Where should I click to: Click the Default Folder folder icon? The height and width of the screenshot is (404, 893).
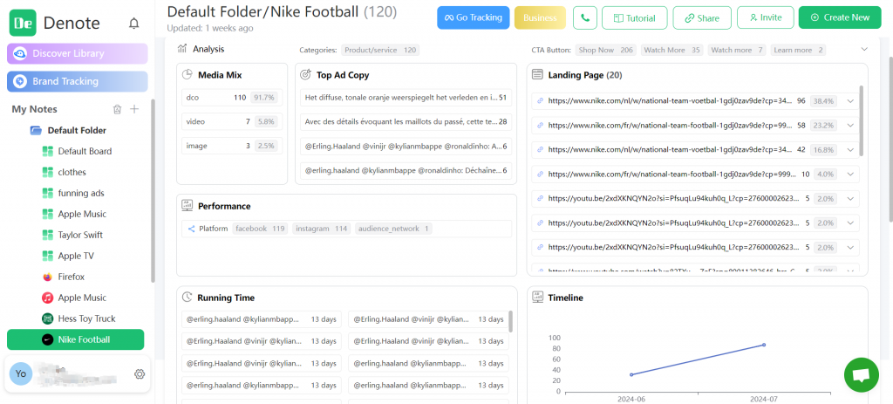click(x=36, y=131)
